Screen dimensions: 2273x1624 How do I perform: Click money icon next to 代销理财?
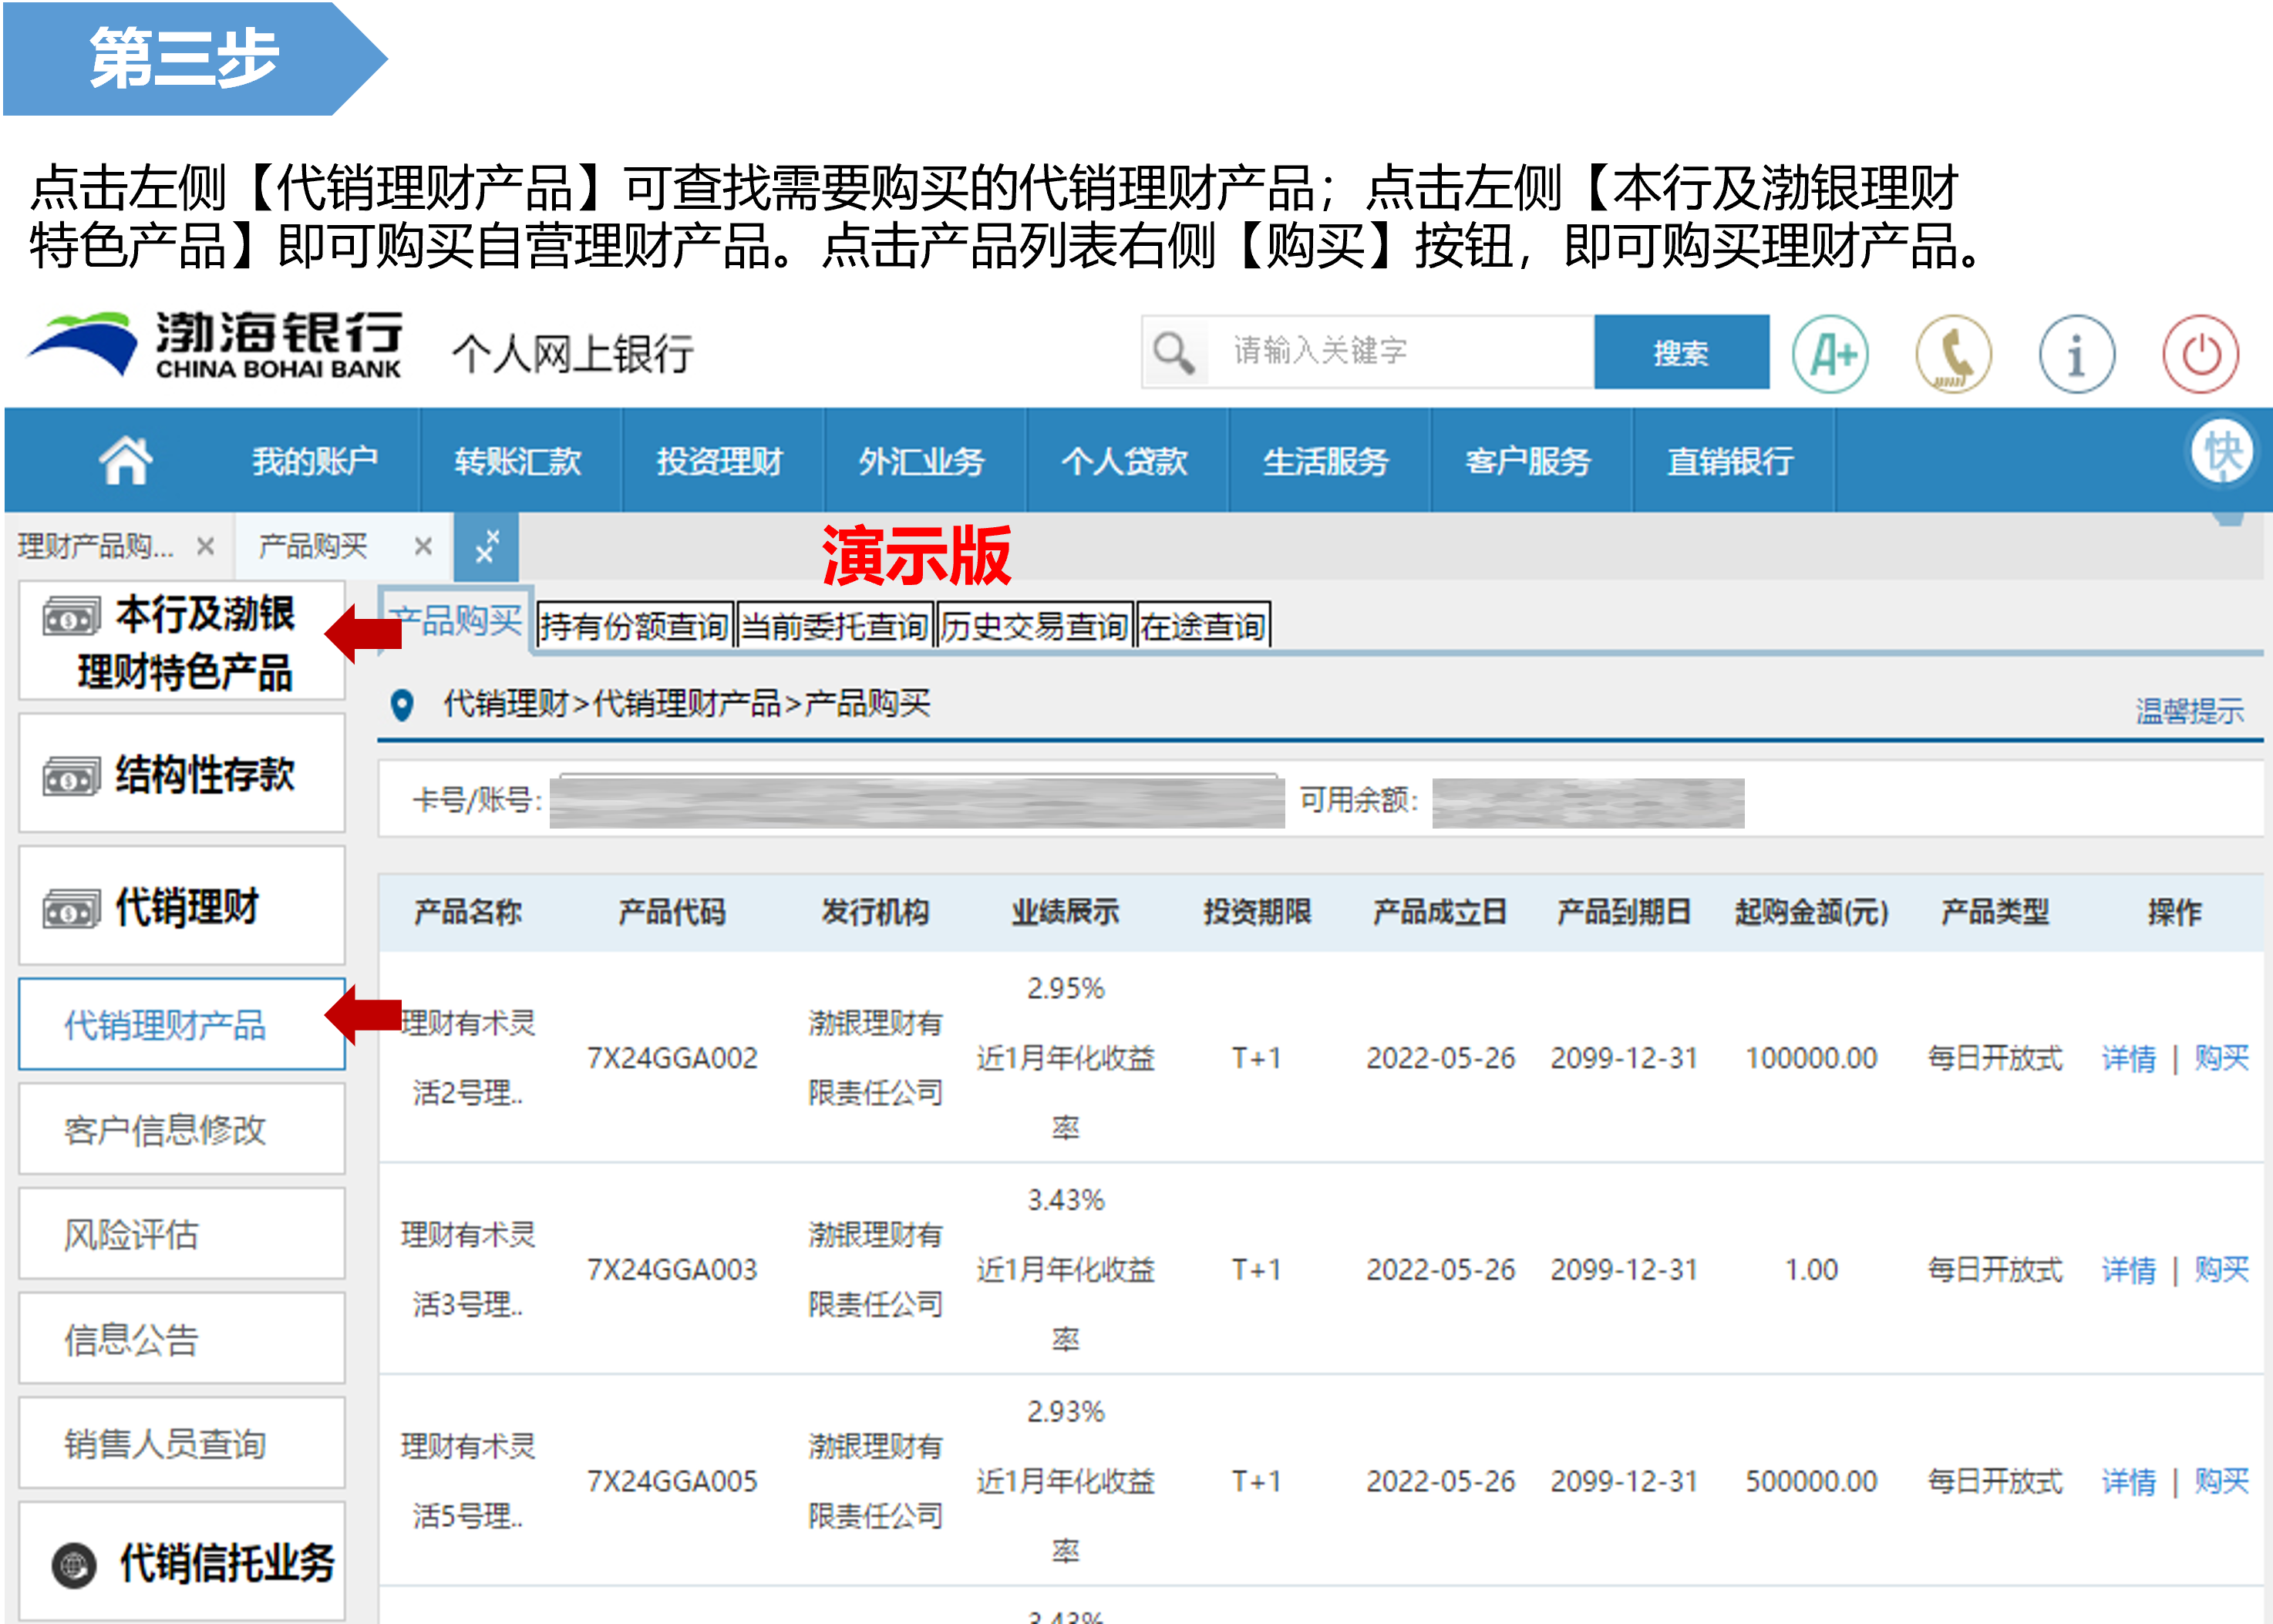pos(71,909)
